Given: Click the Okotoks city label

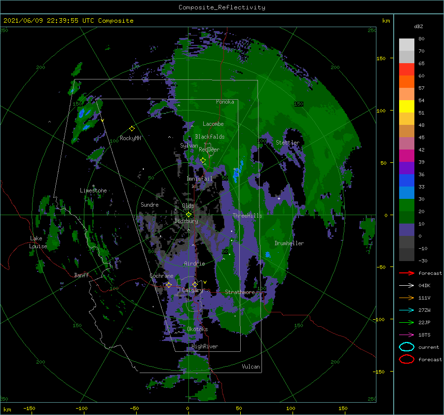Looking at the screenshot, I should coord(197,329).
